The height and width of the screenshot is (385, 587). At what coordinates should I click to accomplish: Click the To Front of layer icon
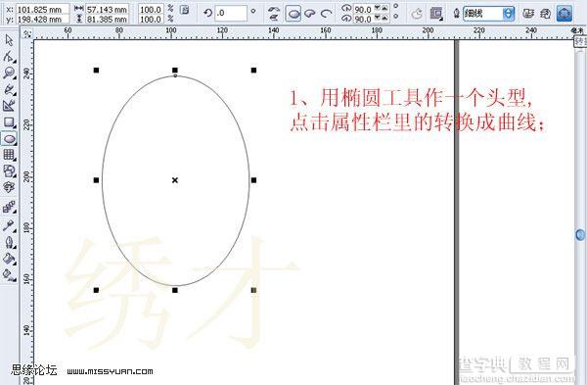coord(528,14)
